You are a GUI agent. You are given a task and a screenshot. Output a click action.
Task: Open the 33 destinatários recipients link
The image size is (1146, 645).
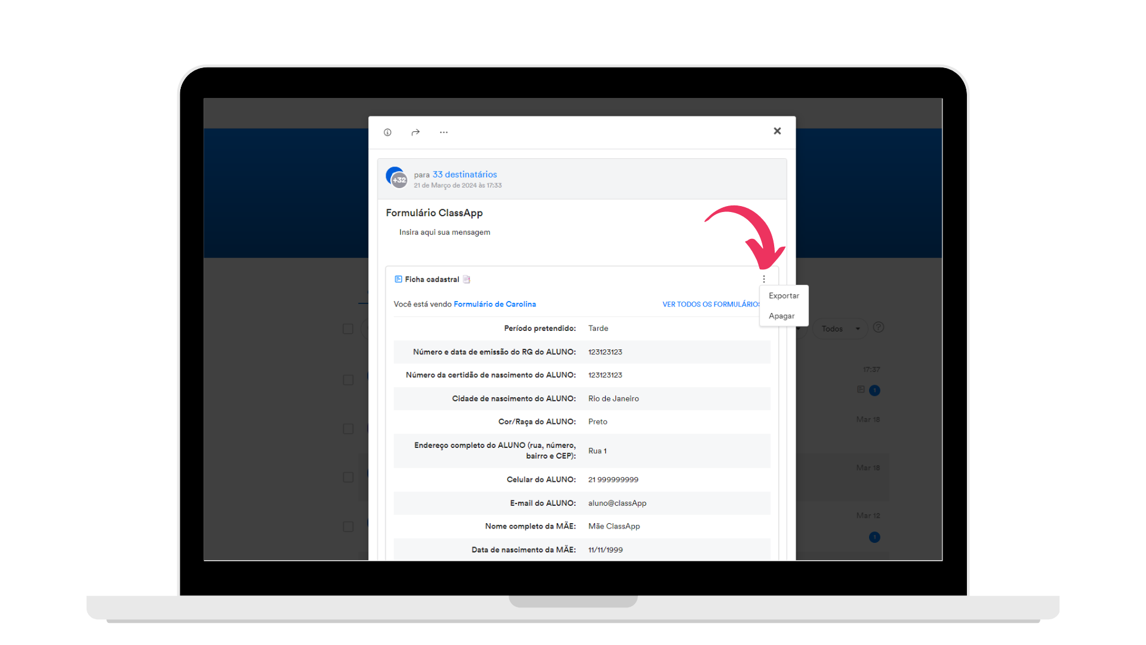[x=464, y=174]
